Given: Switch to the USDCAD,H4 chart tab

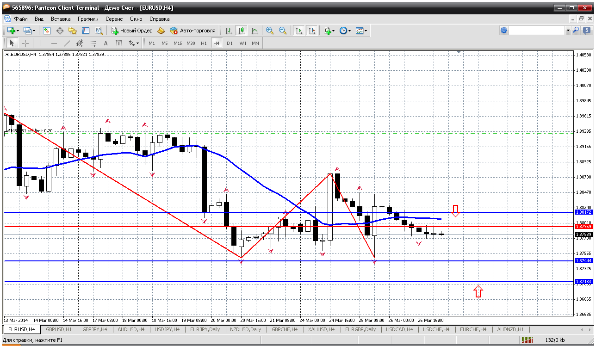Looking at the screenshot, I should click(x=399, y=329).
